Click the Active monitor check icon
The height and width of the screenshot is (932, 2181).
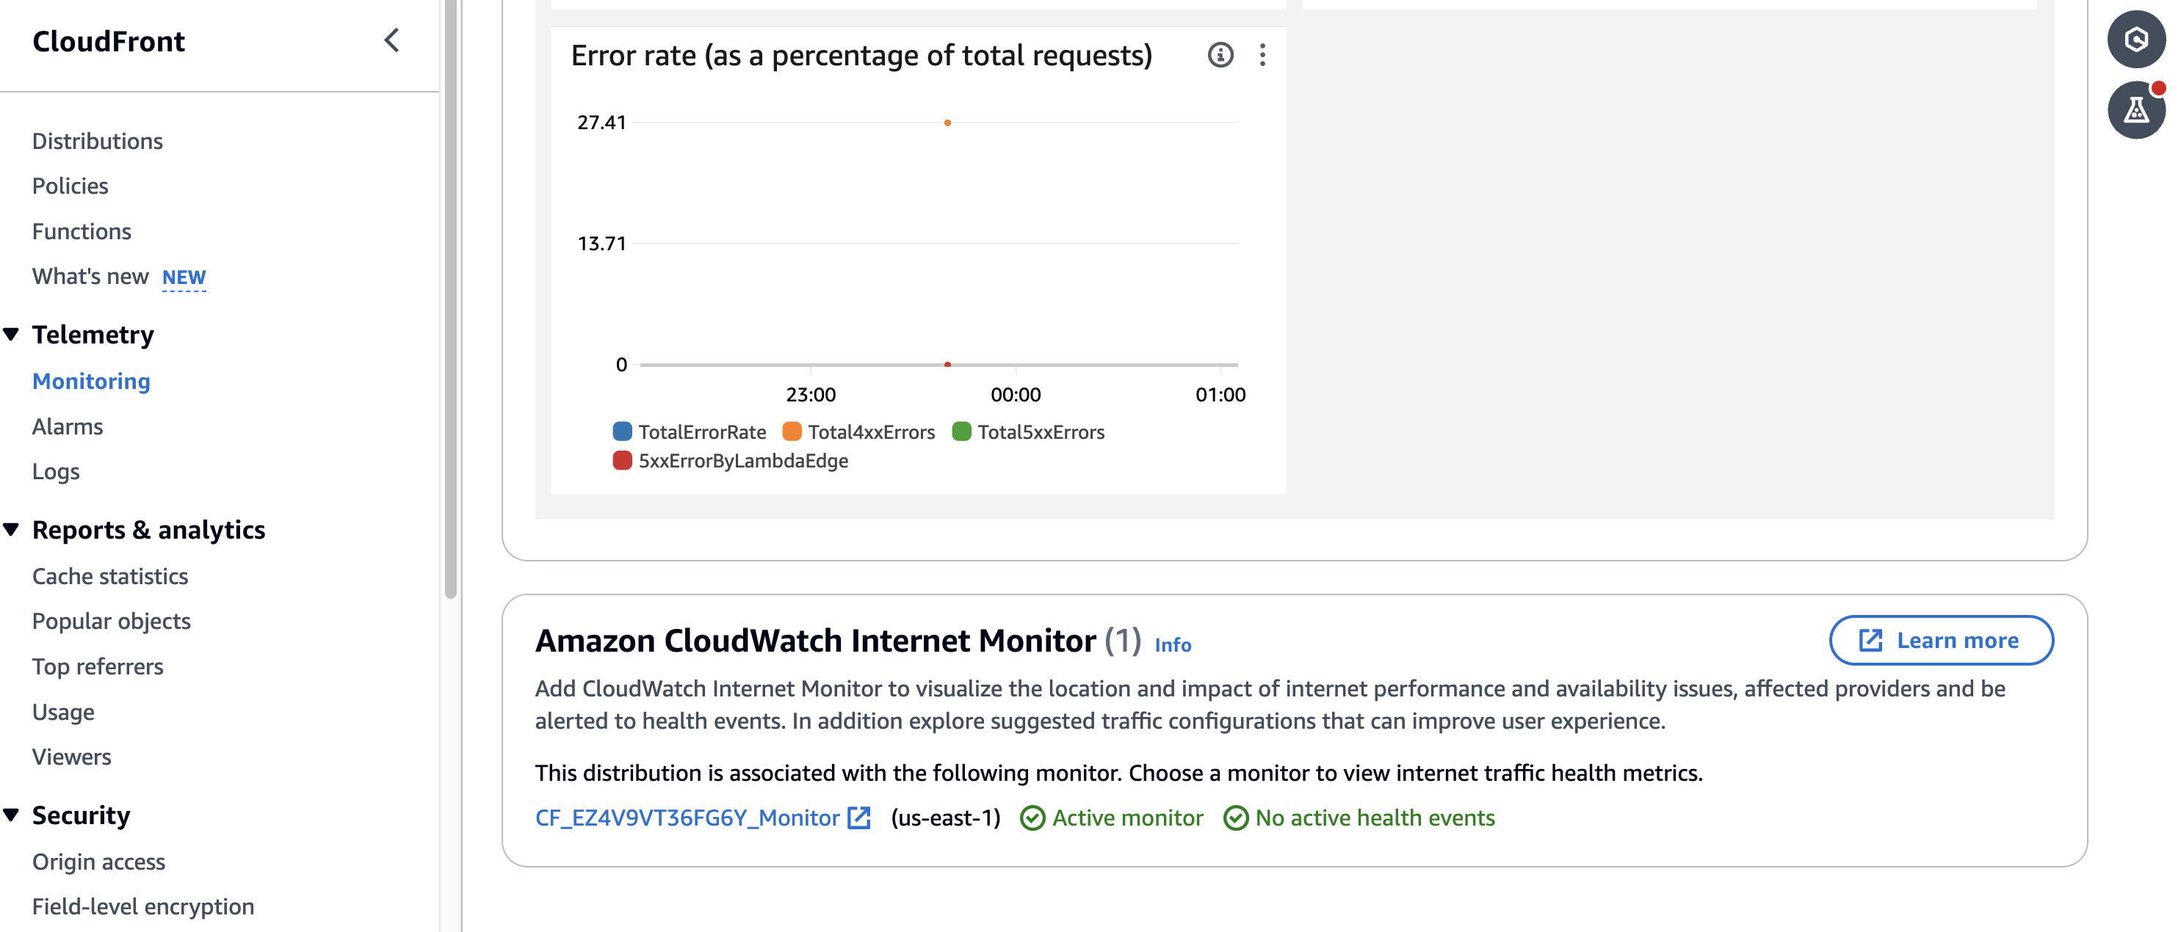(x=1033, y=818)
